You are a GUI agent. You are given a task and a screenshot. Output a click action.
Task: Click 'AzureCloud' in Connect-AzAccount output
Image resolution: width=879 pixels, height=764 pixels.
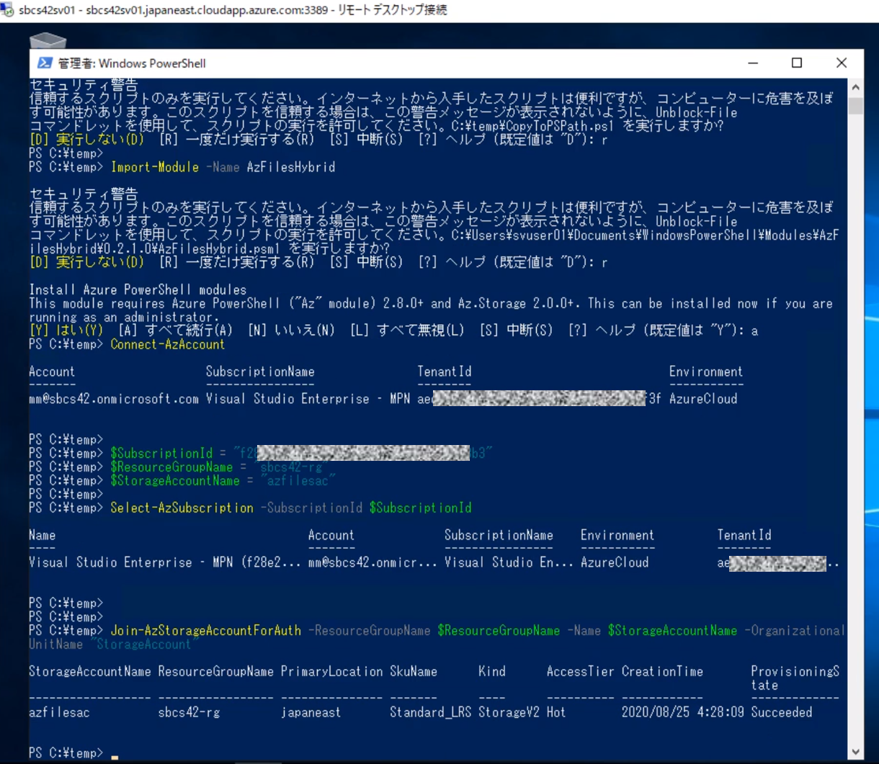(x=703, y=399)
